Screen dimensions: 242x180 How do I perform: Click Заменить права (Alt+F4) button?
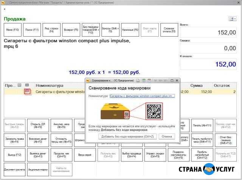[x=14, y=140]
